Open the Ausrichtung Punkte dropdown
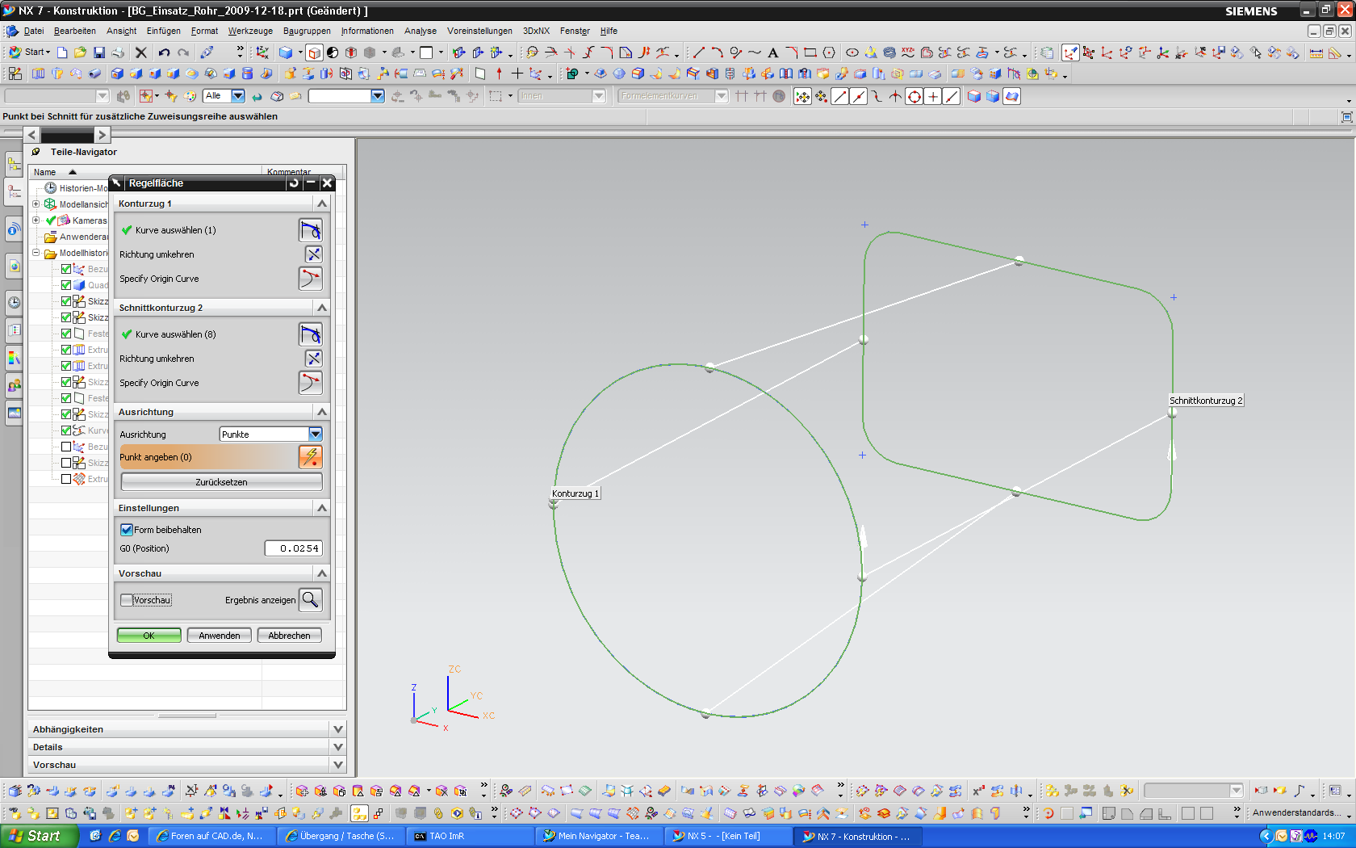This screenshot has width=1356, height=848. 316,434
